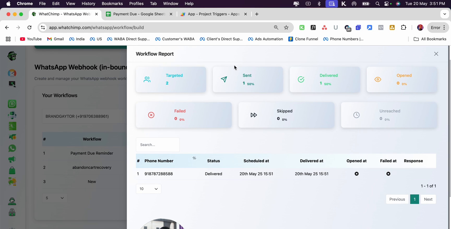The height and width of the screenshot is (229, 451).
Task: Open the Chrome apps grid in bookmarks bar
Action: click(x=8, y=39)
